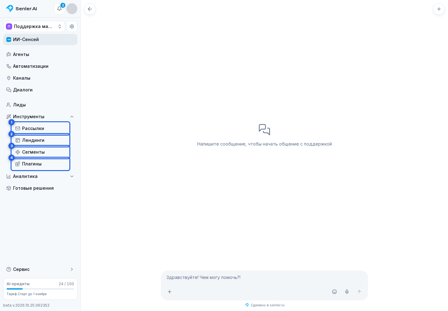Open the Каналы page
Viewport: 448px width, 311px height.
(40, 78)
